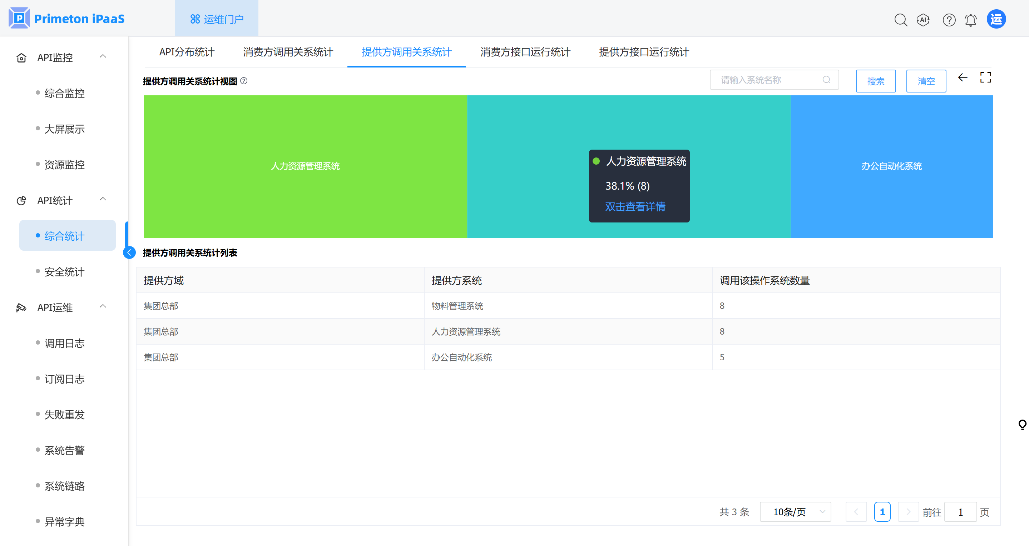This screenshot has width=1029, height=546.
Task: Open the notifications bell icon
Action: 970,20
